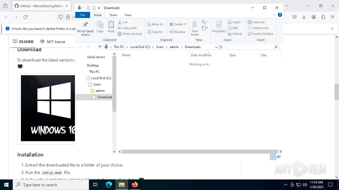339x190 pixels.
Task: Click Copy path command
Action: click(127, 28)
